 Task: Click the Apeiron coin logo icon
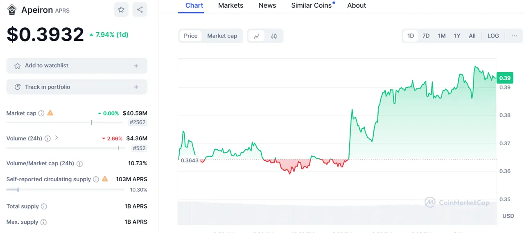12,10
